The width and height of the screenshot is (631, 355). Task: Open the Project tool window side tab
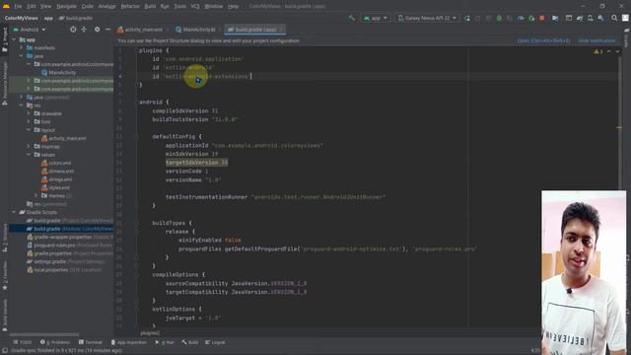[5, 39]
